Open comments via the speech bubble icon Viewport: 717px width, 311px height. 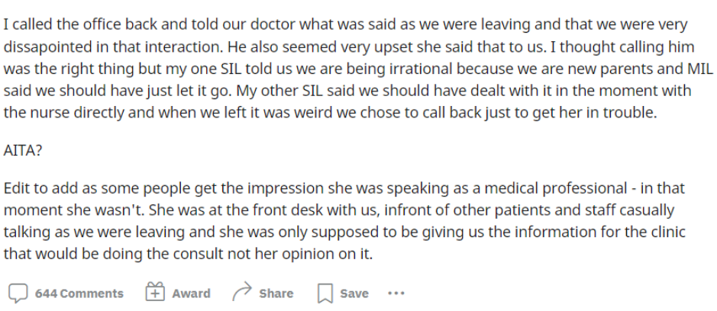coord(18,293)
